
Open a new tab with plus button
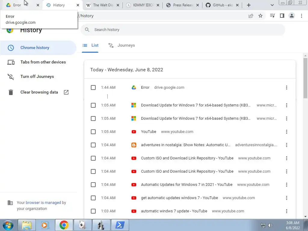tap(249, 5)
